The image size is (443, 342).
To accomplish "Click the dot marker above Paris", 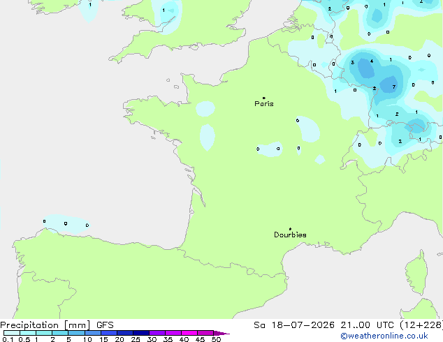I will click(264, 98).
